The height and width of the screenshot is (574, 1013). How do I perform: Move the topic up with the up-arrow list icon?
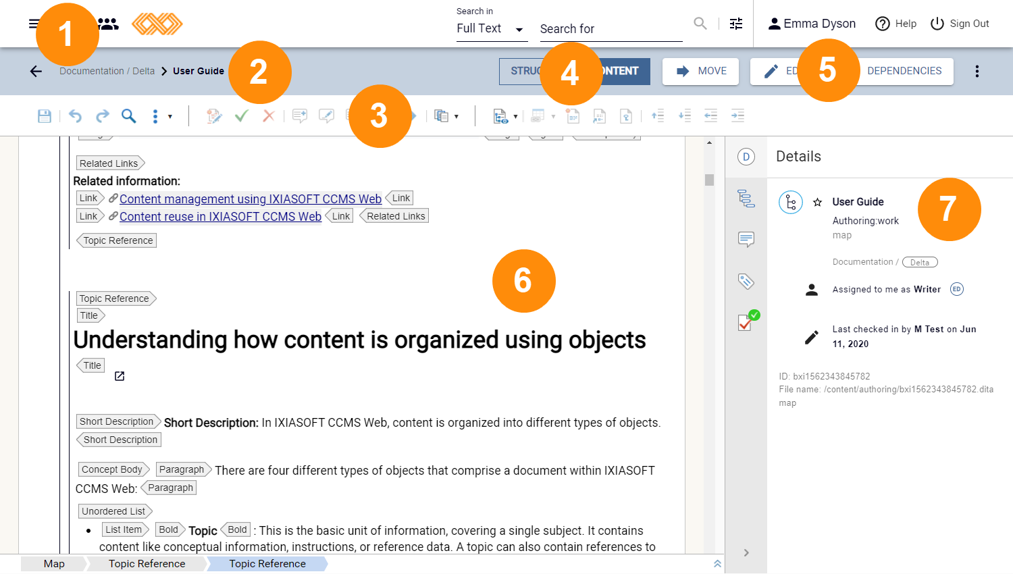point(658,116)
